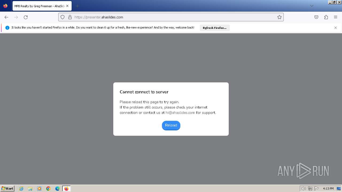Launch Internet Explorer from the taskbar

(x=21, y=189)
